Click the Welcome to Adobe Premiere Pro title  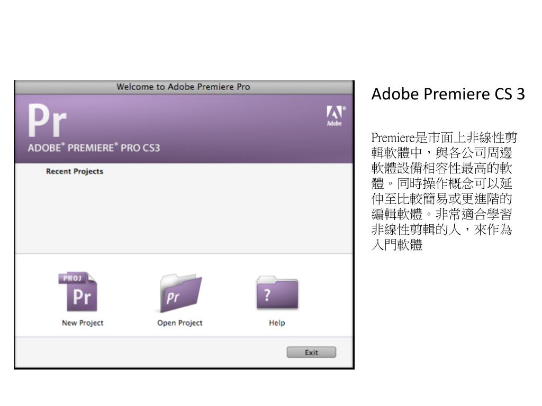tap(183, 87)
